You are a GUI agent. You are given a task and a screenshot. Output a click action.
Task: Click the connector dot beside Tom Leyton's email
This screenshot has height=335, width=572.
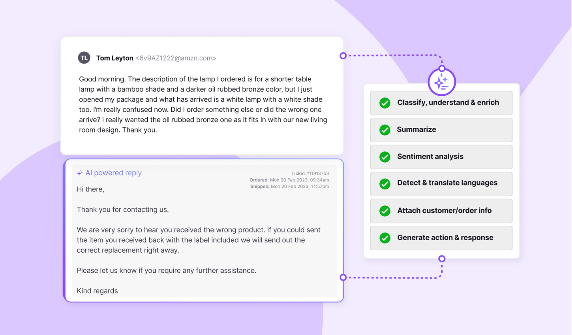point(343,56)
